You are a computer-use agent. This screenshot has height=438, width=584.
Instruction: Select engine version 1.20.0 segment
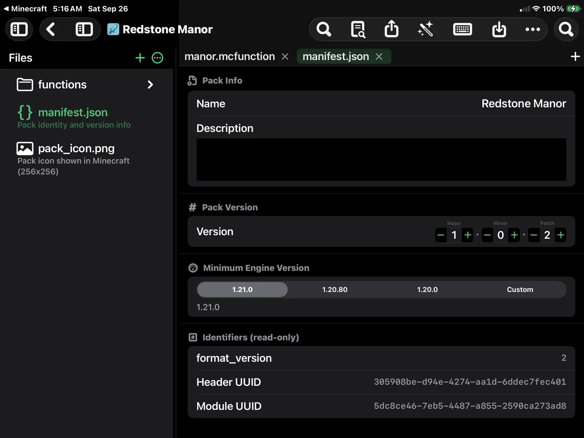point(427,289)
